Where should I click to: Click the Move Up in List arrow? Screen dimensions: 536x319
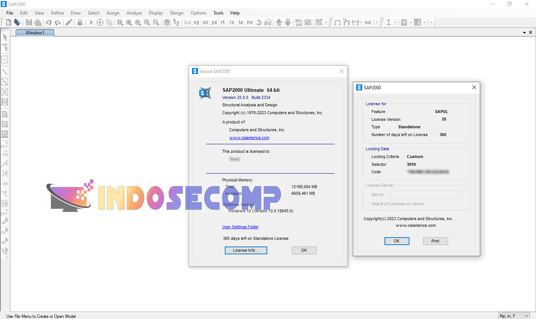(x=279, y=22)
